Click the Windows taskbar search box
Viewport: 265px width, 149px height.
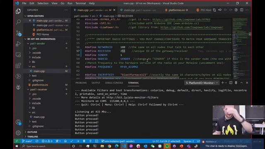[x=46, y=146]
